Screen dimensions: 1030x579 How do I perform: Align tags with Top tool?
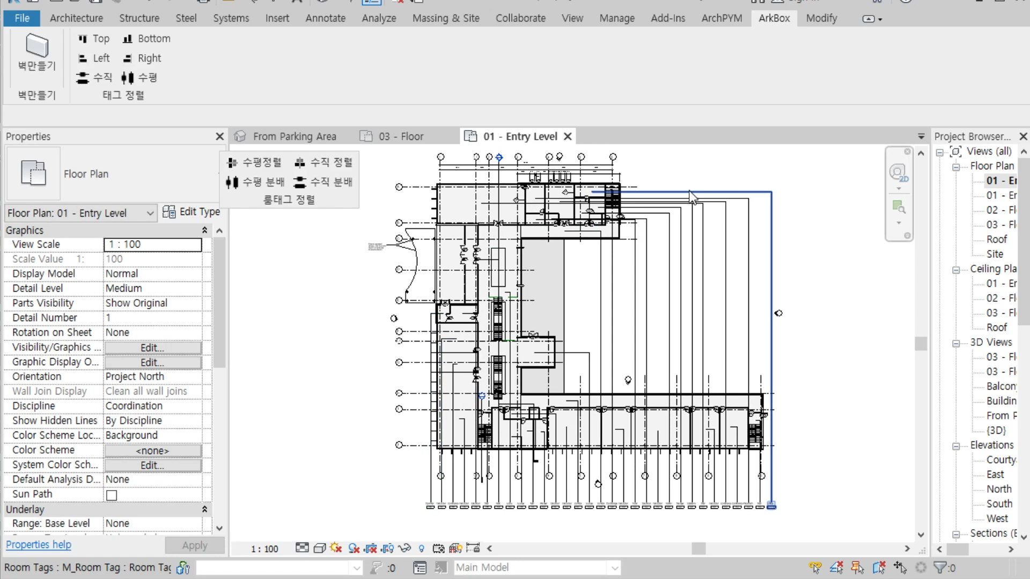pyautogui.click(x=94, y=39)
